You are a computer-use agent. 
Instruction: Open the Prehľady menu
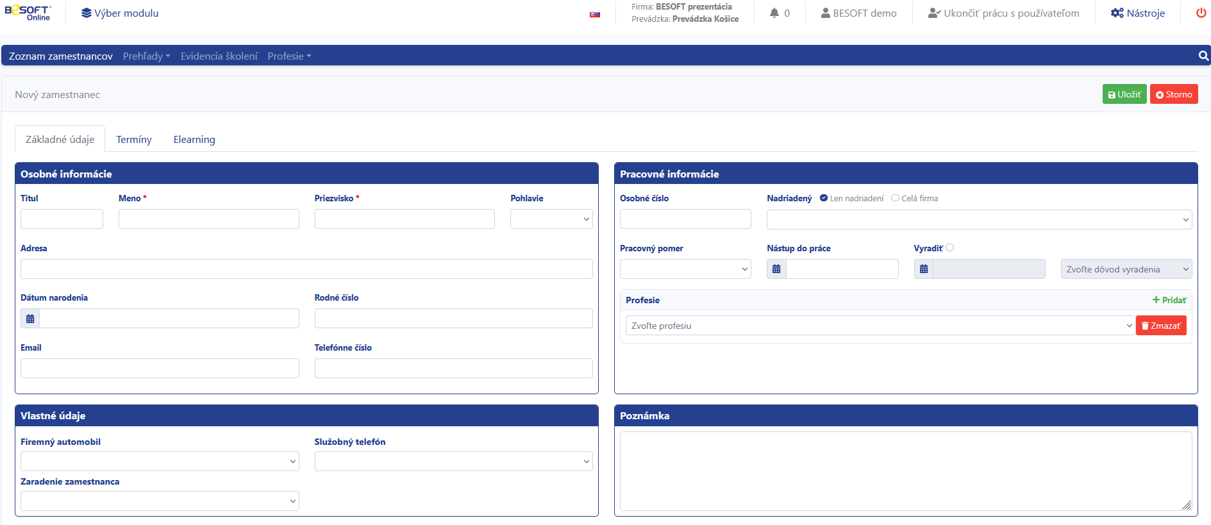point(146,56)
